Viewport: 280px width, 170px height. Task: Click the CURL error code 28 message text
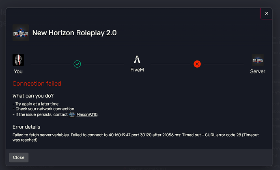pos(136,138)
